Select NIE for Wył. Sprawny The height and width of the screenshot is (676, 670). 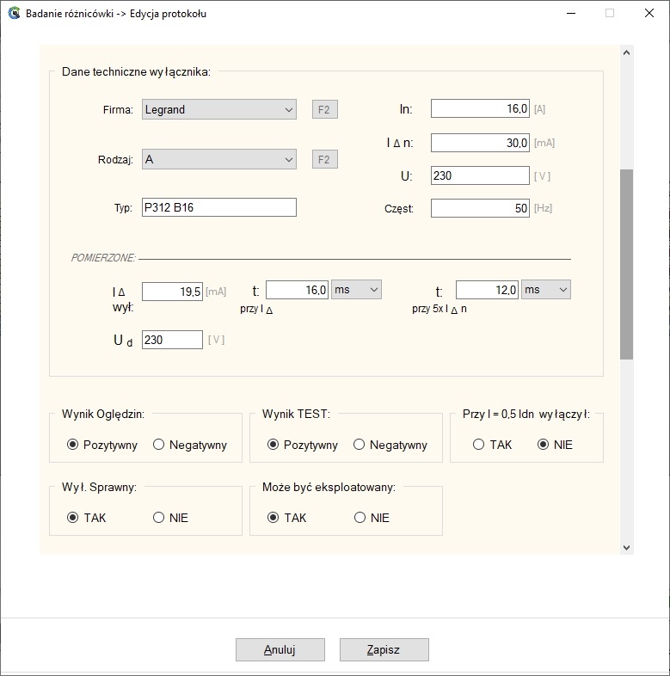coord(159,518)
